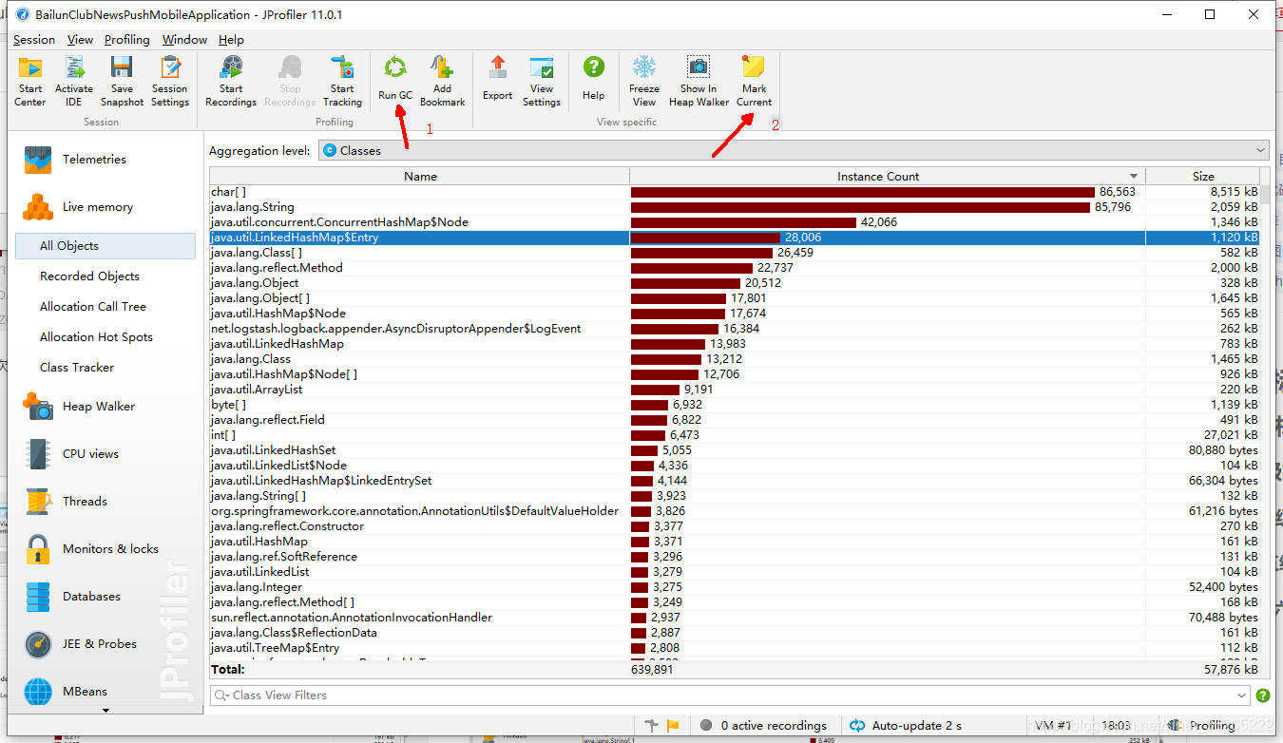This screenshot has width=1283, height=743.
Task: Select java.lang.ref.SoftReference row
Action: tap(735, 557)
